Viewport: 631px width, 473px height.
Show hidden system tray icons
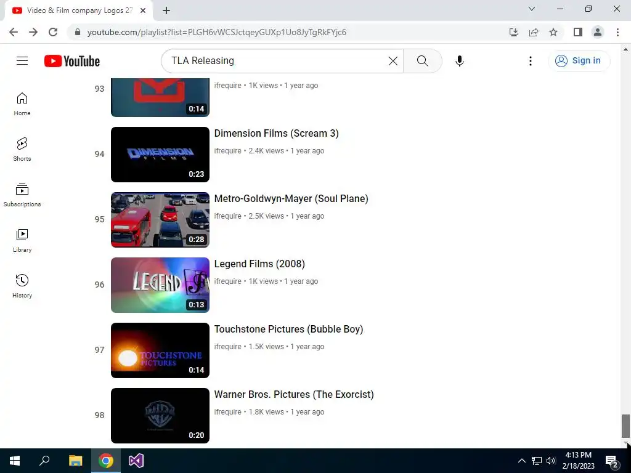(521, 461)
